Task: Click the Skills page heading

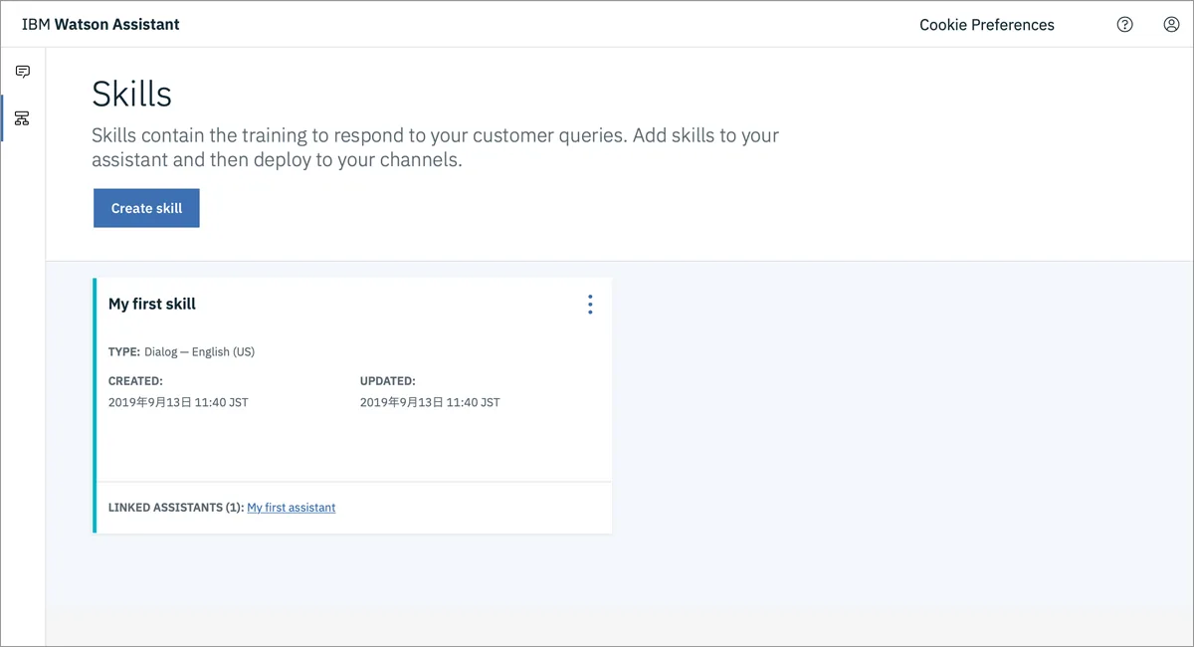Action: 131,94
